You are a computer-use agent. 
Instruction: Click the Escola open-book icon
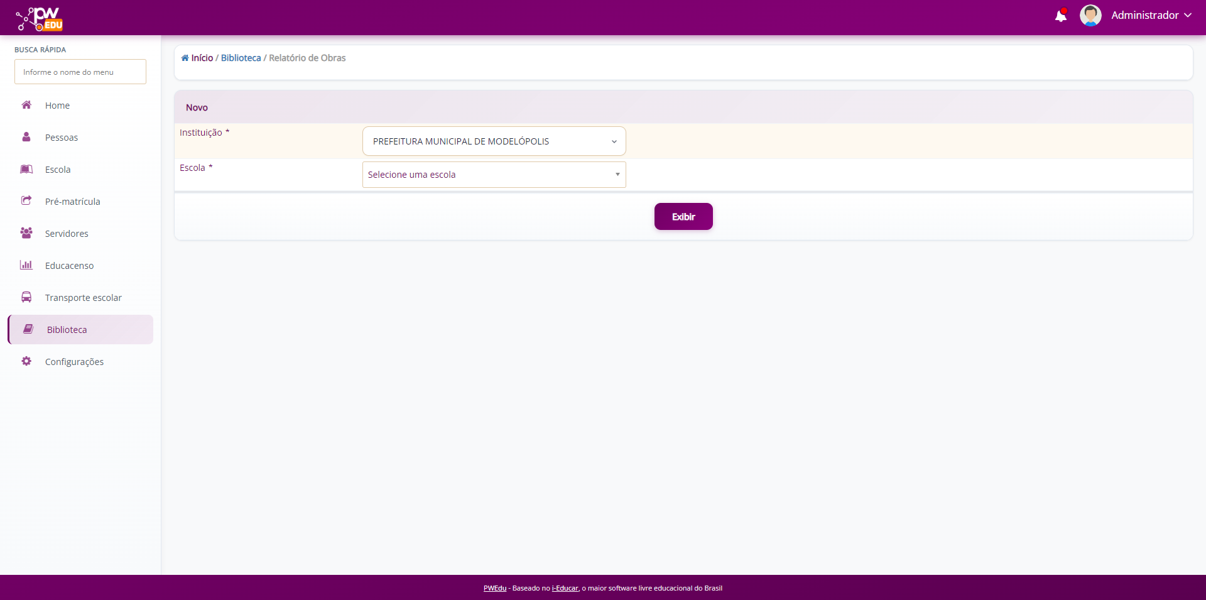pyautogui.click(x=26, y=169)
